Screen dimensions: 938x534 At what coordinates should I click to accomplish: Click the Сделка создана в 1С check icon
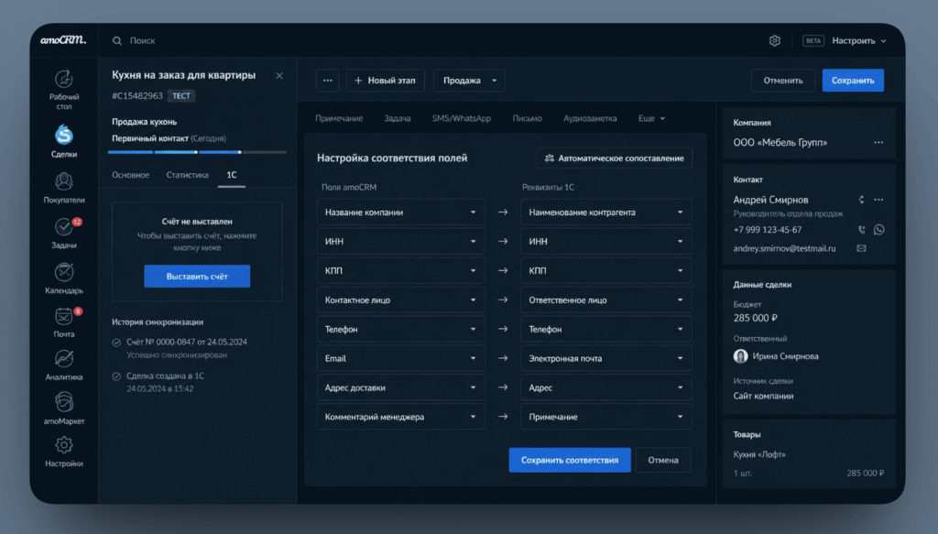pyautogui.click(x=116, y=376)
